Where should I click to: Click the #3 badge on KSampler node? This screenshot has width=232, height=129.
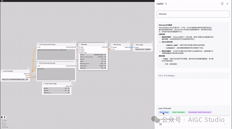tap(106, 42)
